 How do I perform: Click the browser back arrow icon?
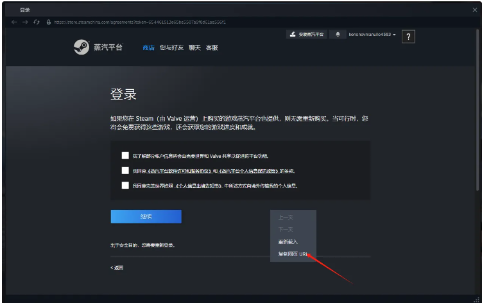click(14, 22)
